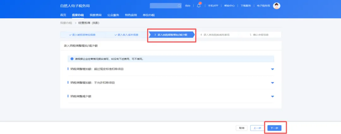
Task: Open the user avatar profile
Action: pyautogui.click(x=276, y=6)
